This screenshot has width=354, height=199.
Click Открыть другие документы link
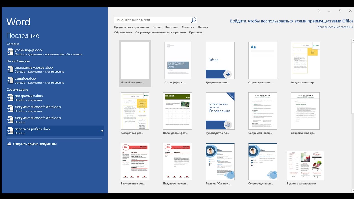coord(35,144)
